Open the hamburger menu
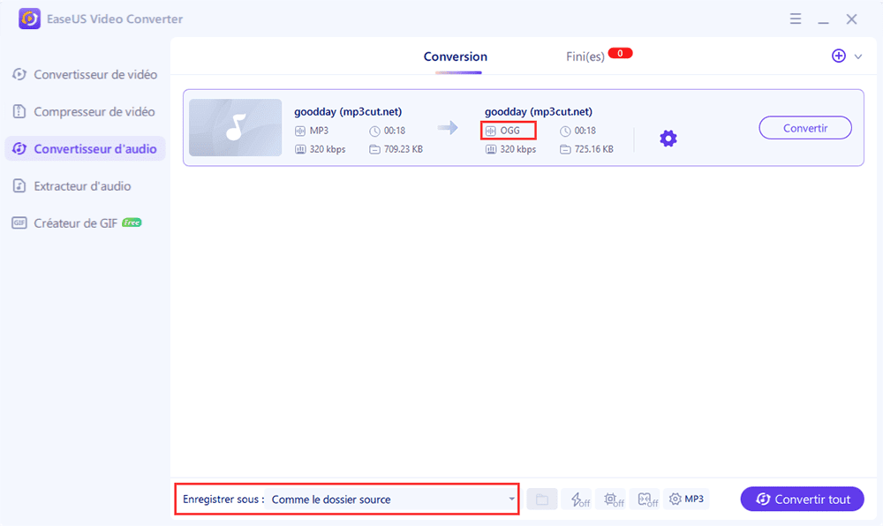 pyautogui.click(x=796, y=19)
